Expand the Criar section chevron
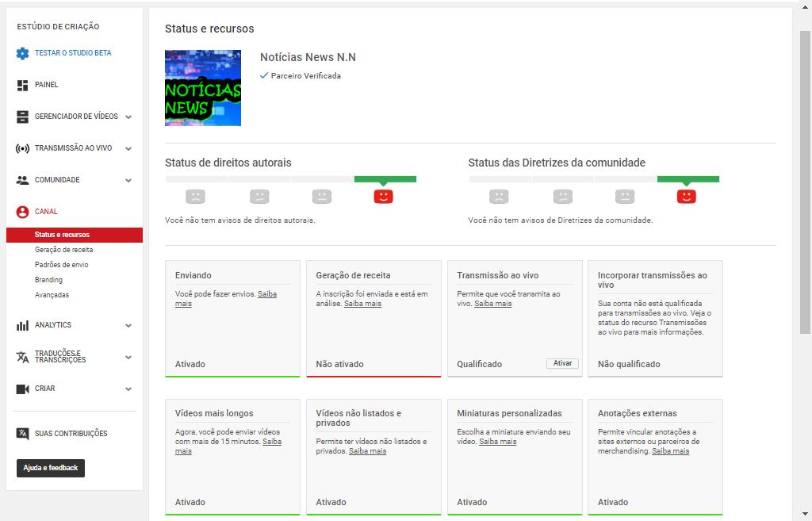The image size is (812, 521). 128,389
